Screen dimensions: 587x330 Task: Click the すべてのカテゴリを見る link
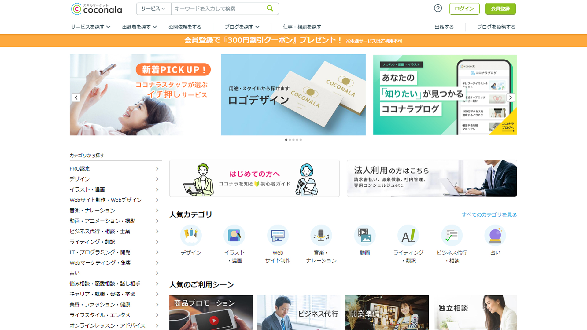click(489, 215)
